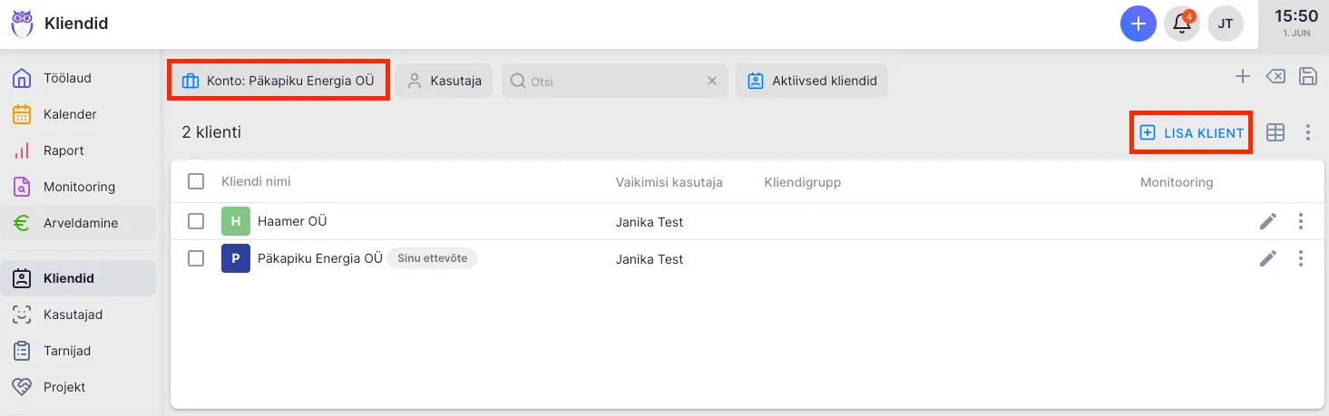Open the notifications bell
This screenshot has width=1329, height=416.
coord(1182,24)
